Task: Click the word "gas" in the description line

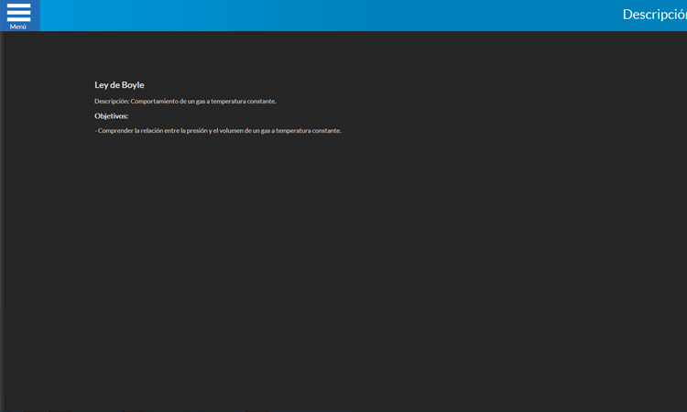Action: click(x=202, y=102)
